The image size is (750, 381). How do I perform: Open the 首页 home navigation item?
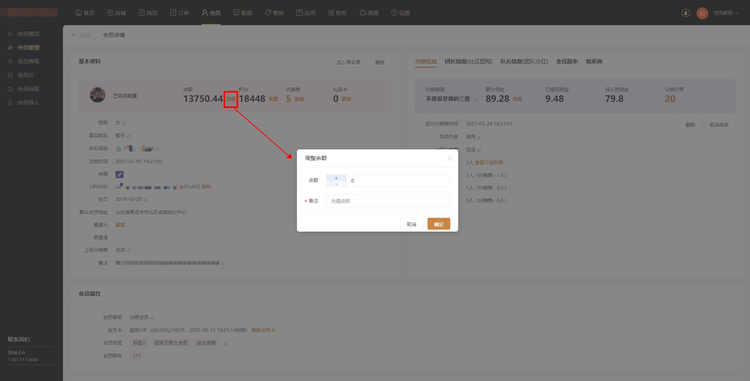pos(85,13)
